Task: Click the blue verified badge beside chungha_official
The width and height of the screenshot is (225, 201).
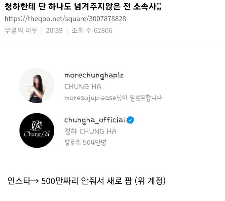Action: tap(130, 120)
